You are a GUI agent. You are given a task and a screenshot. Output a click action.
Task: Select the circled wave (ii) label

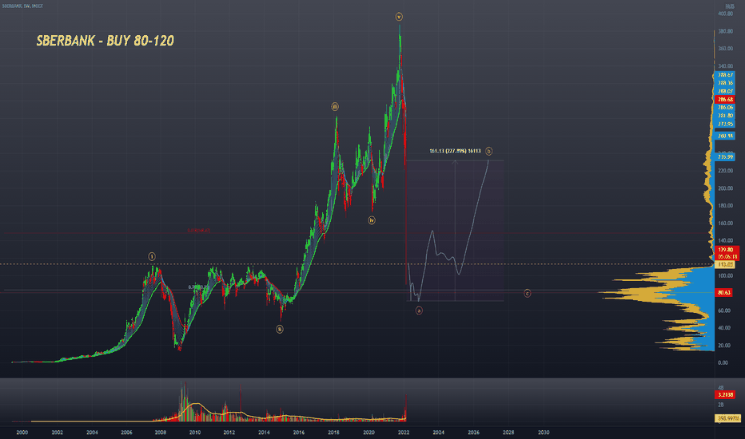click(280, 329)
